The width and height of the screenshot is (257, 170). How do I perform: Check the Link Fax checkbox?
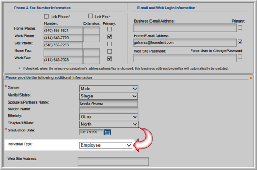click(x=90, y=16)
